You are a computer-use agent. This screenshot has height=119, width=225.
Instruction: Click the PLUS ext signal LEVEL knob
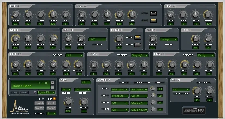click(x=209, y=91)
